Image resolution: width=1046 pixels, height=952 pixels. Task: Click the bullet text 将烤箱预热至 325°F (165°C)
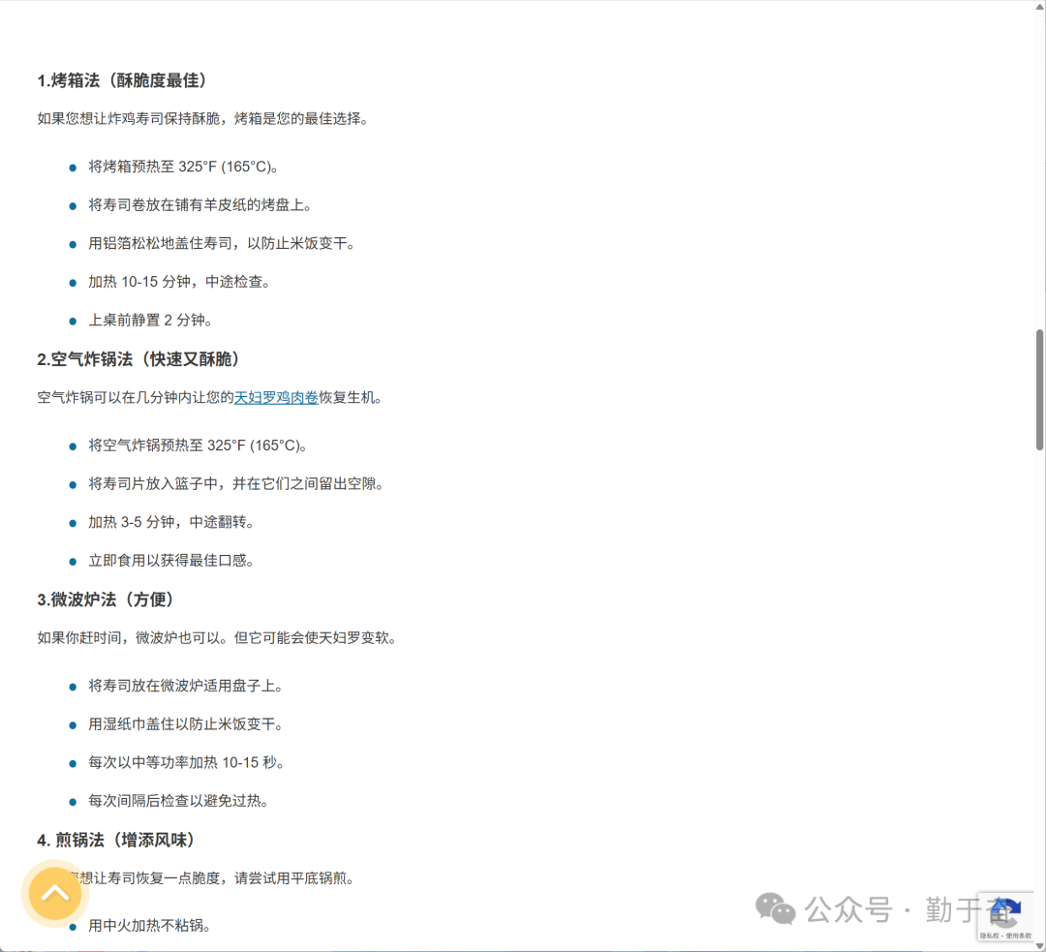[x=183, y=167]
